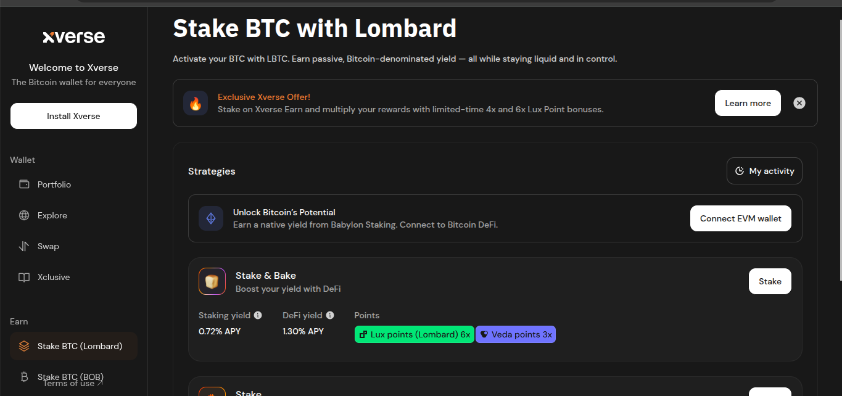Select Stake BTC (BOB) menu item
This screenshot has height=396, width=842.
point(70,376)
